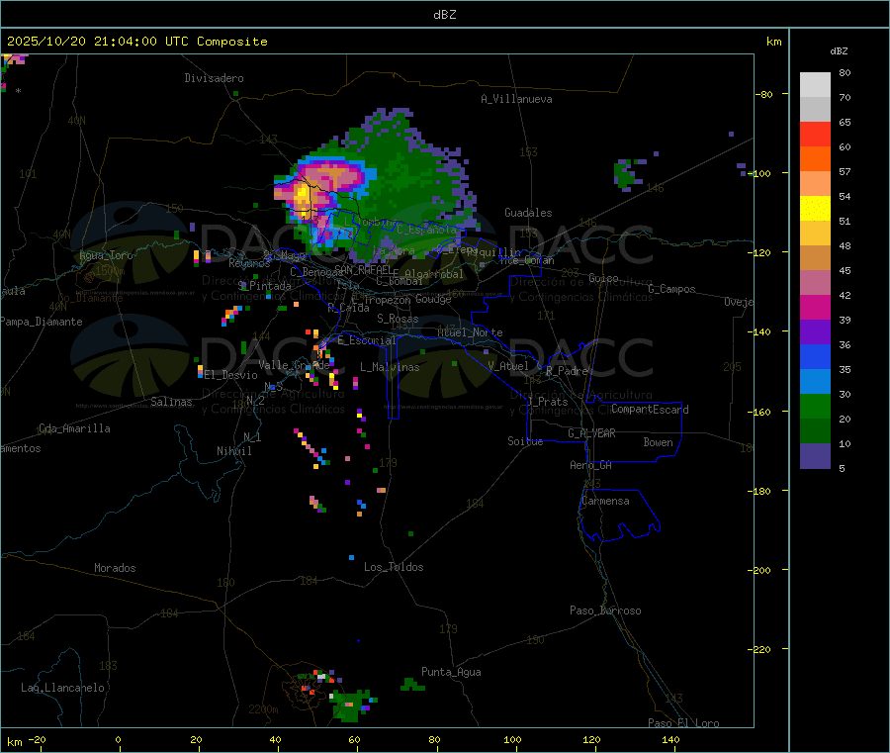Click the 100 km tick on bottom axis

[x=512, y=739]
